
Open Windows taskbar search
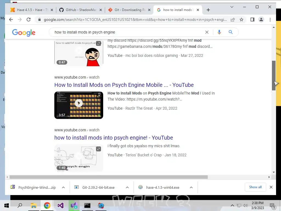tap(20, 206)
